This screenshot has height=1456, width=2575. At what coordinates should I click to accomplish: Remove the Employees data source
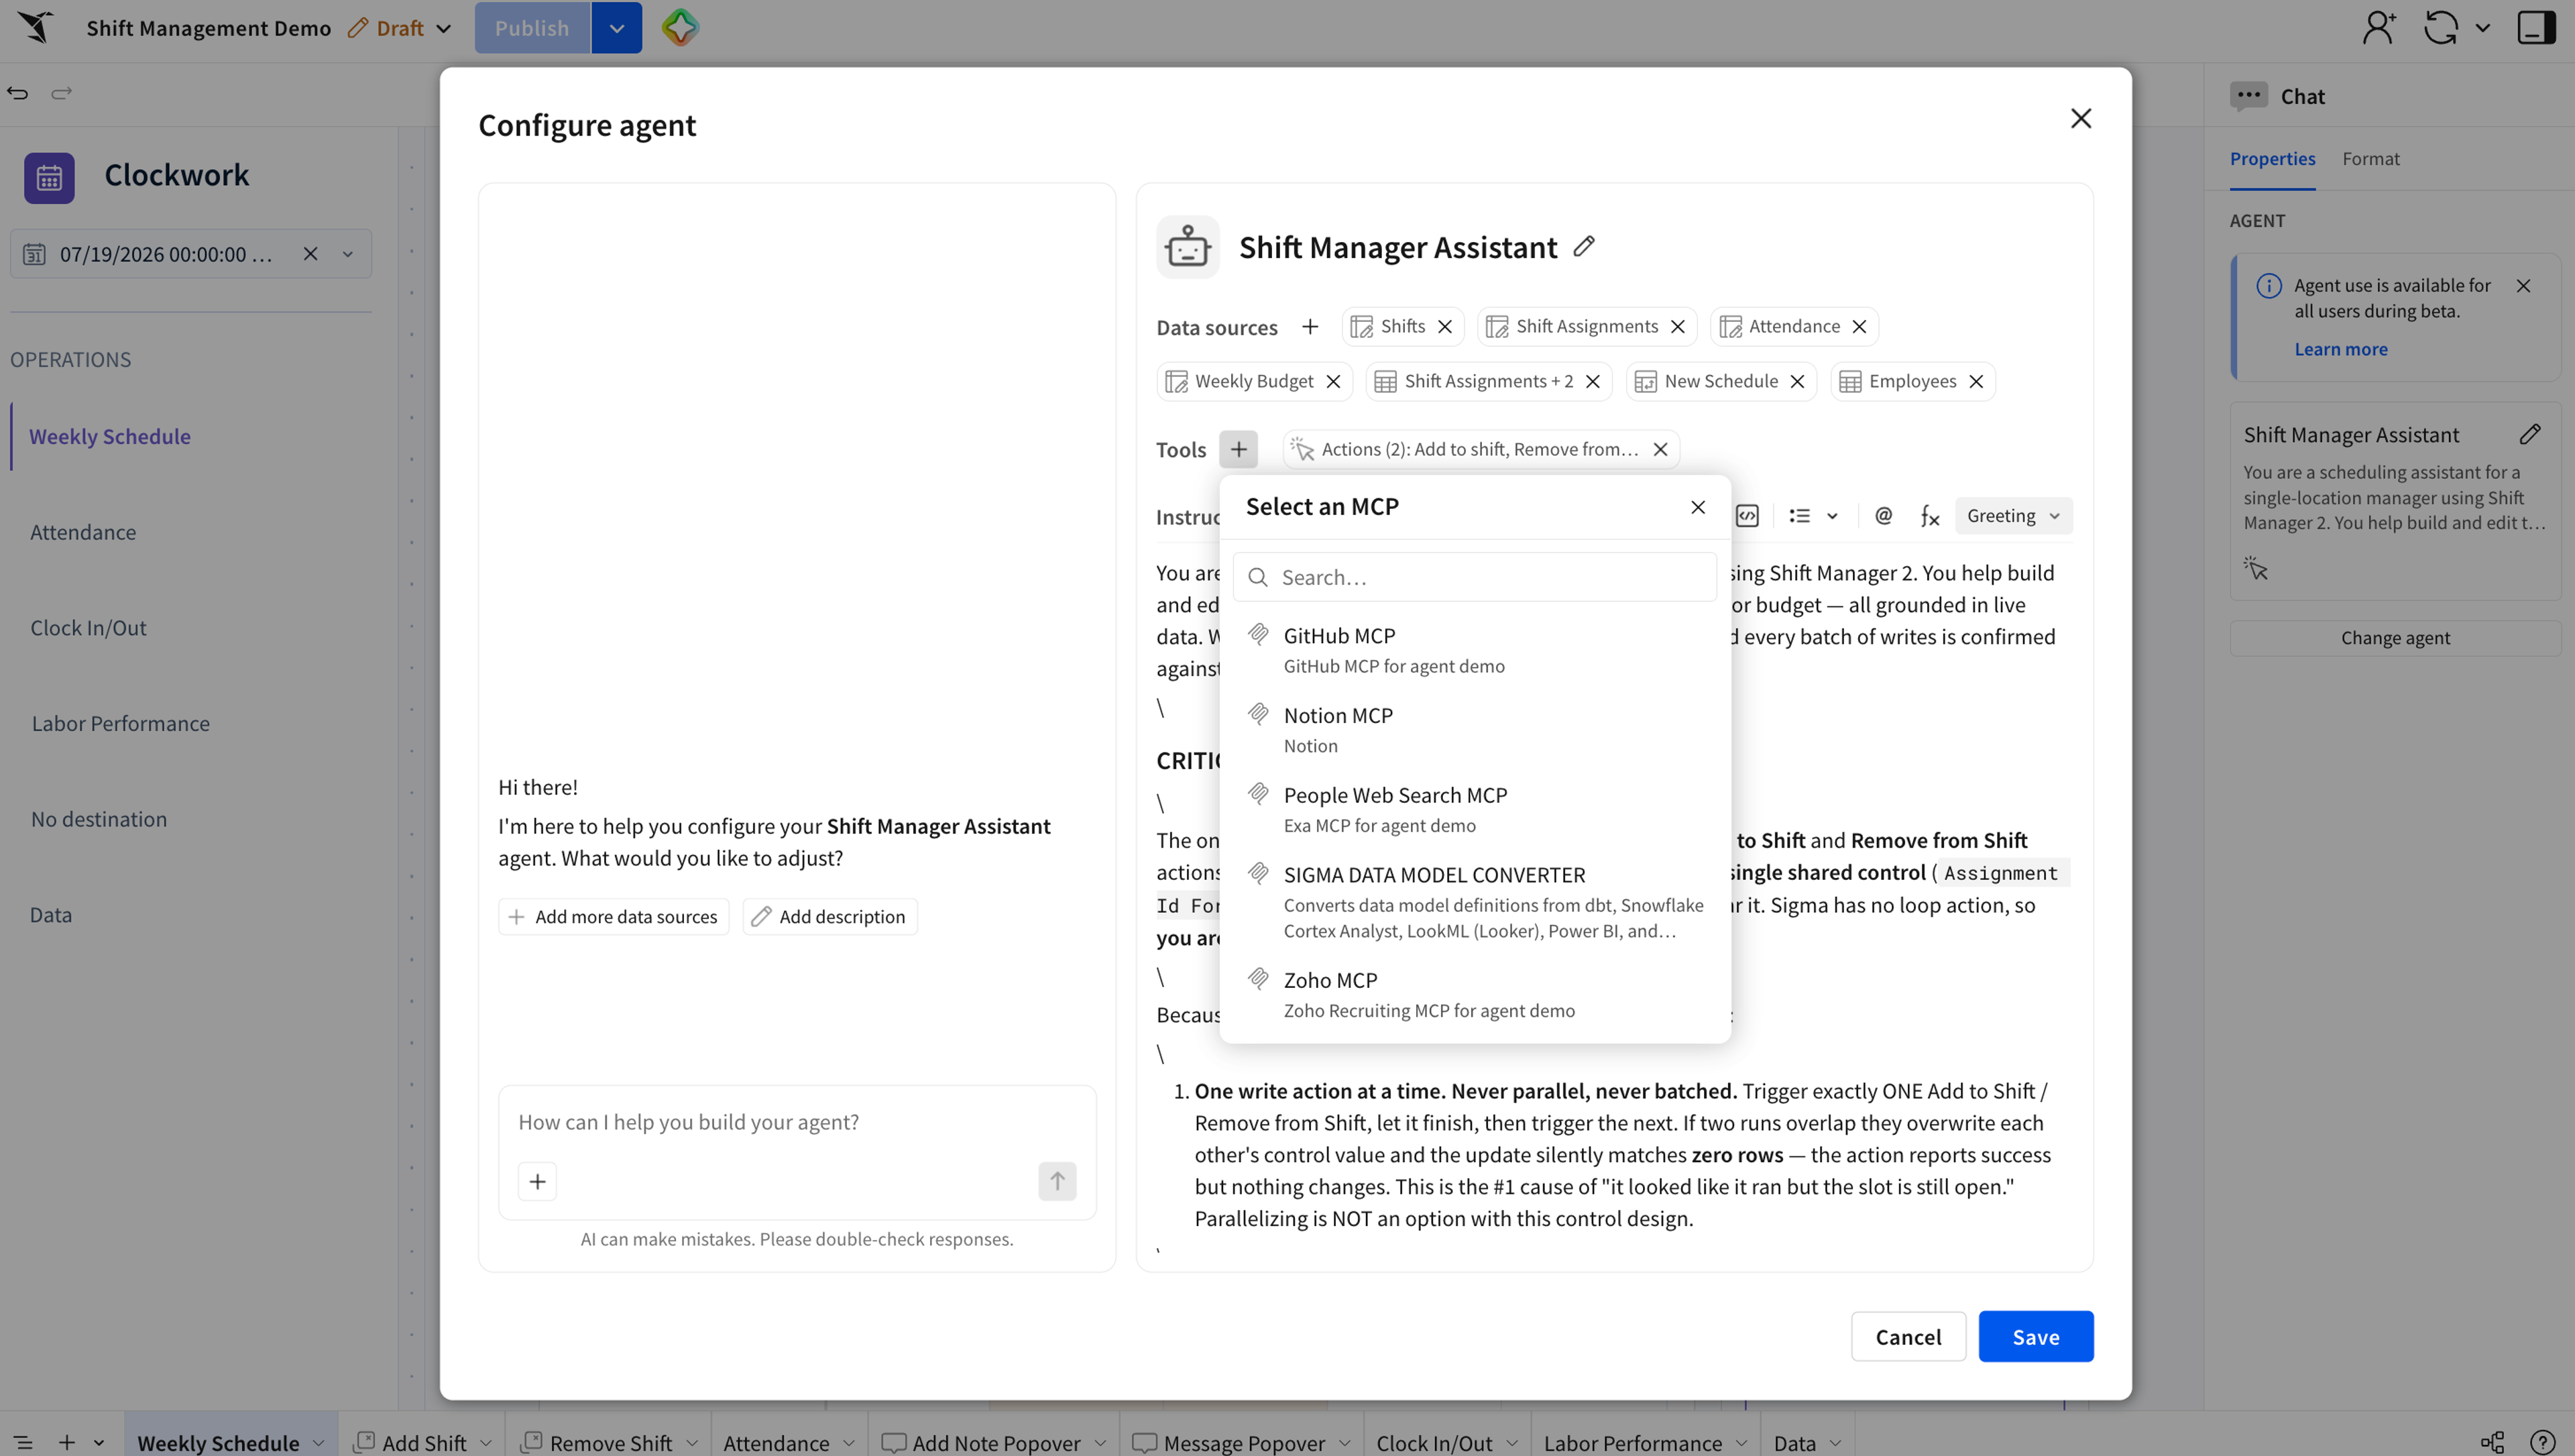(x=1976, y=382)
